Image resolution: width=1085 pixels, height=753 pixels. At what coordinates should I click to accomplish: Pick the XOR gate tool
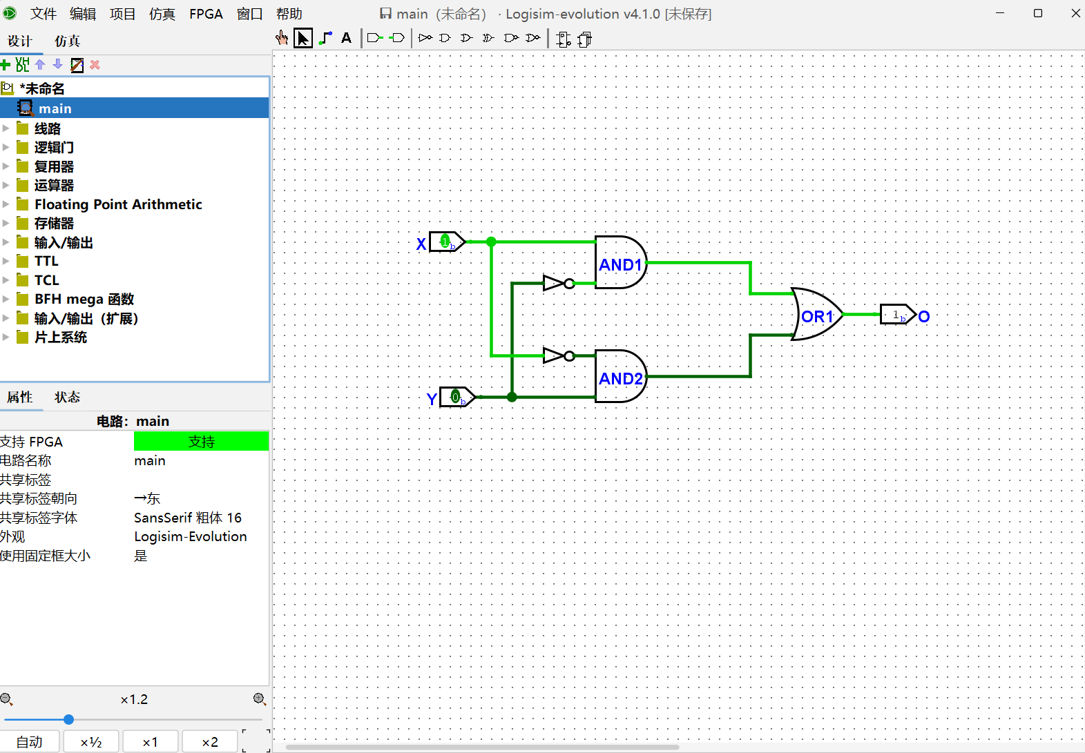tap(488, 38)
